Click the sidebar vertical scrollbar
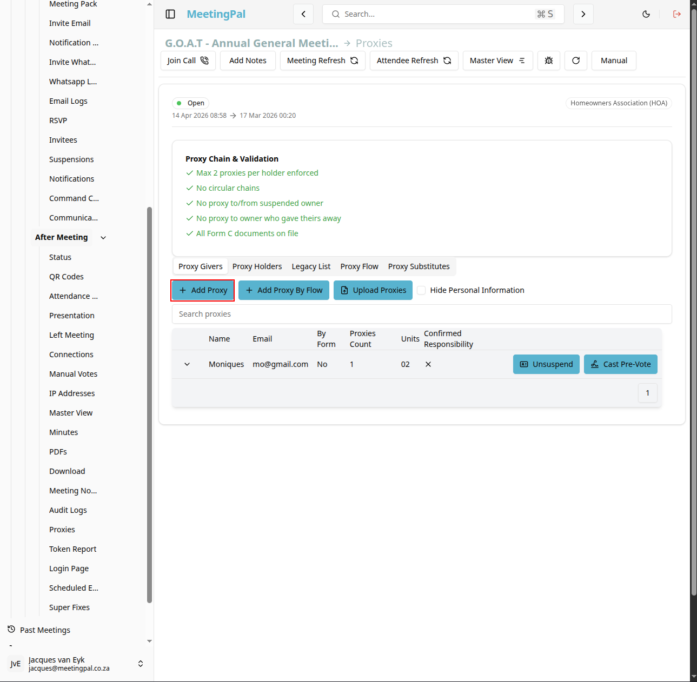 point(149,404)
